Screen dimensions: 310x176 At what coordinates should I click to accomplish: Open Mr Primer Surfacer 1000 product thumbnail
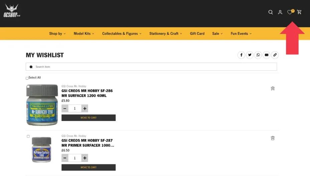41,150
